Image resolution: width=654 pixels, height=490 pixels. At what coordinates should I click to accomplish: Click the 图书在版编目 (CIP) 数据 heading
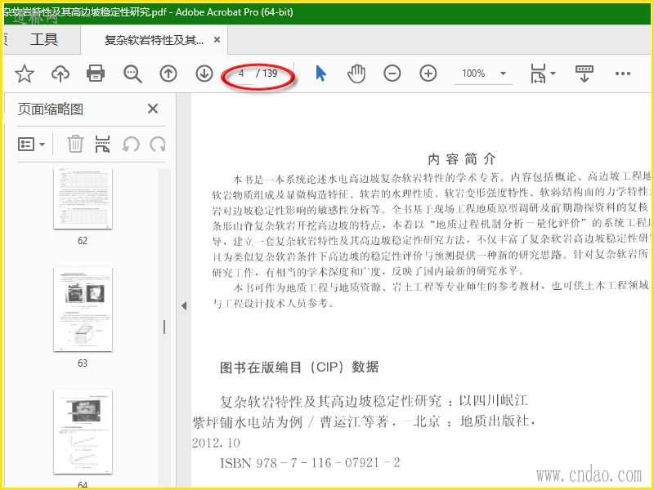tap(299, 367)
